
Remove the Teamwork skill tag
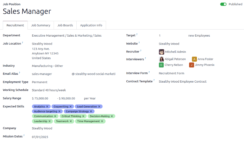point(71,121)
